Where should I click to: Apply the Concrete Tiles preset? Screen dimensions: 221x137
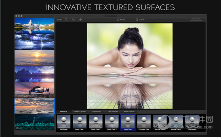144,123
